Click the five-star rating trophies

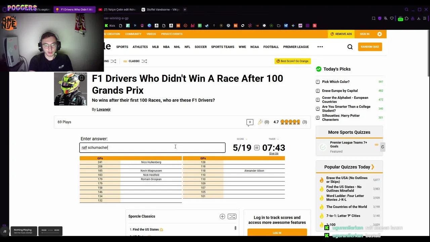290,122
